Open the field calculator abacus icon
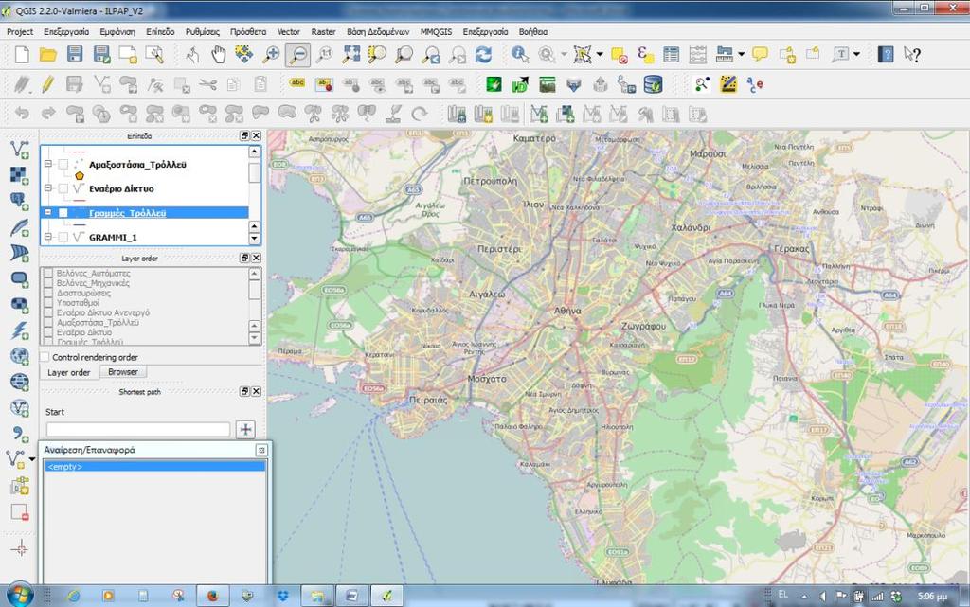This screenshot has height=607, width=970. point(698,55)
